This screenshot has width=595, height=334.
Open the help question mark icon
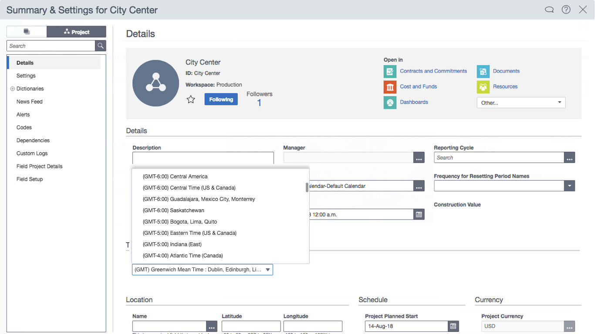(x=566, y=10)
